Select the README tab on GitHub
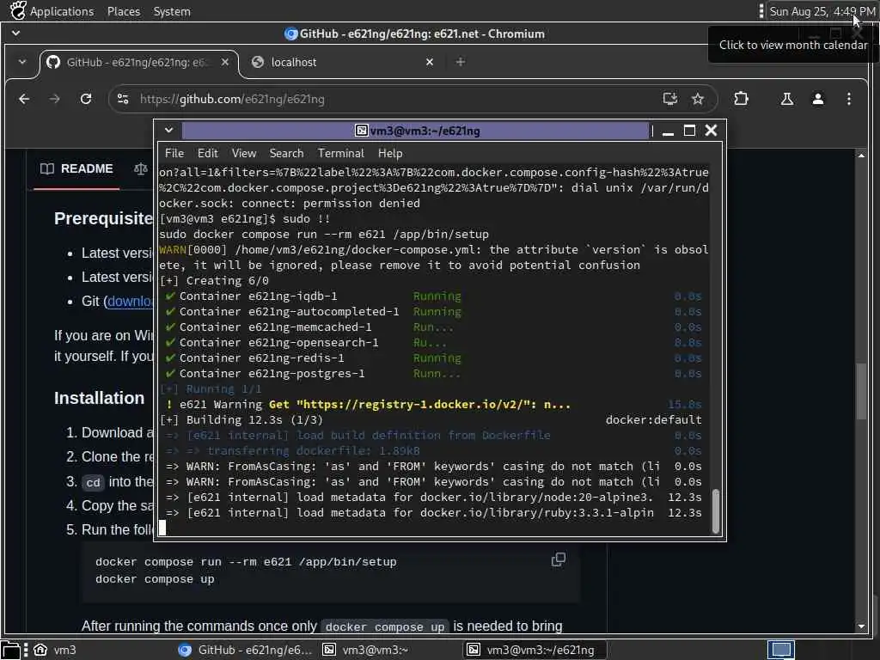880x660 pixels. click(76, 169)
